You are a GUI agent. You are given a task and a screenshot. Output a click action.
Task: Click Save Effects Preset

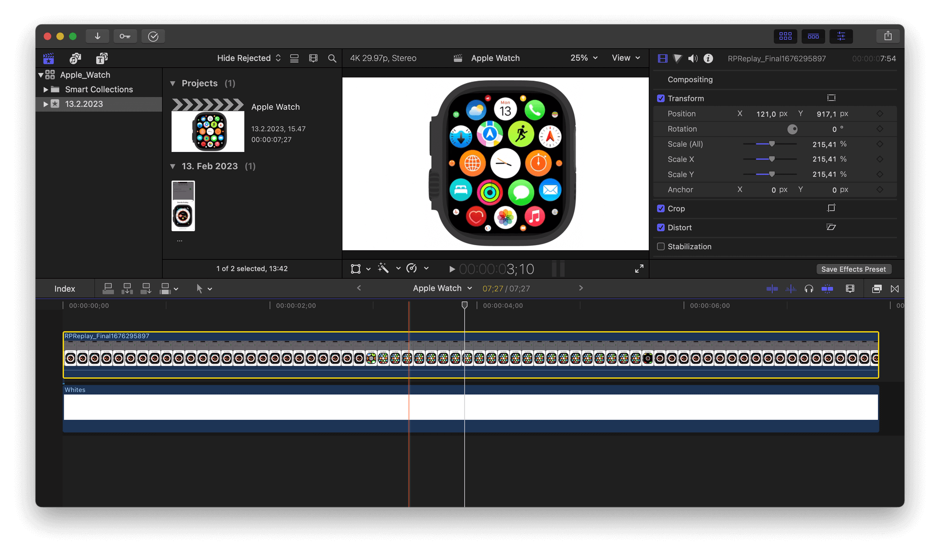pos(853,269)
